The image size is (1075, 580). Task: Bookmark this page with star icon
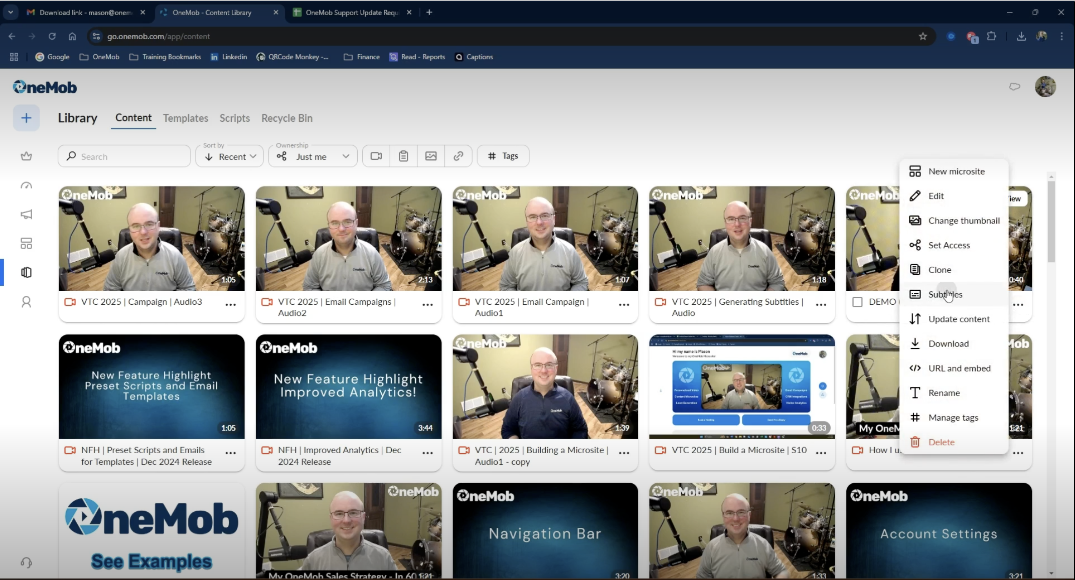pyautogui.click(x=923, y=36)
